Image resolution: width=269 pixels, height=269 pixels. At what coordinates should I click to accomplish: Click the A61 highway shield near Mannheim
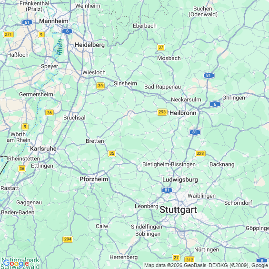(27, 22)
